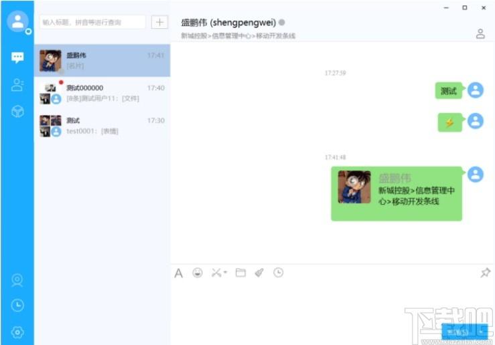
Task: Open the 测试000000 group conversation
Action: [x=102, y=93]
